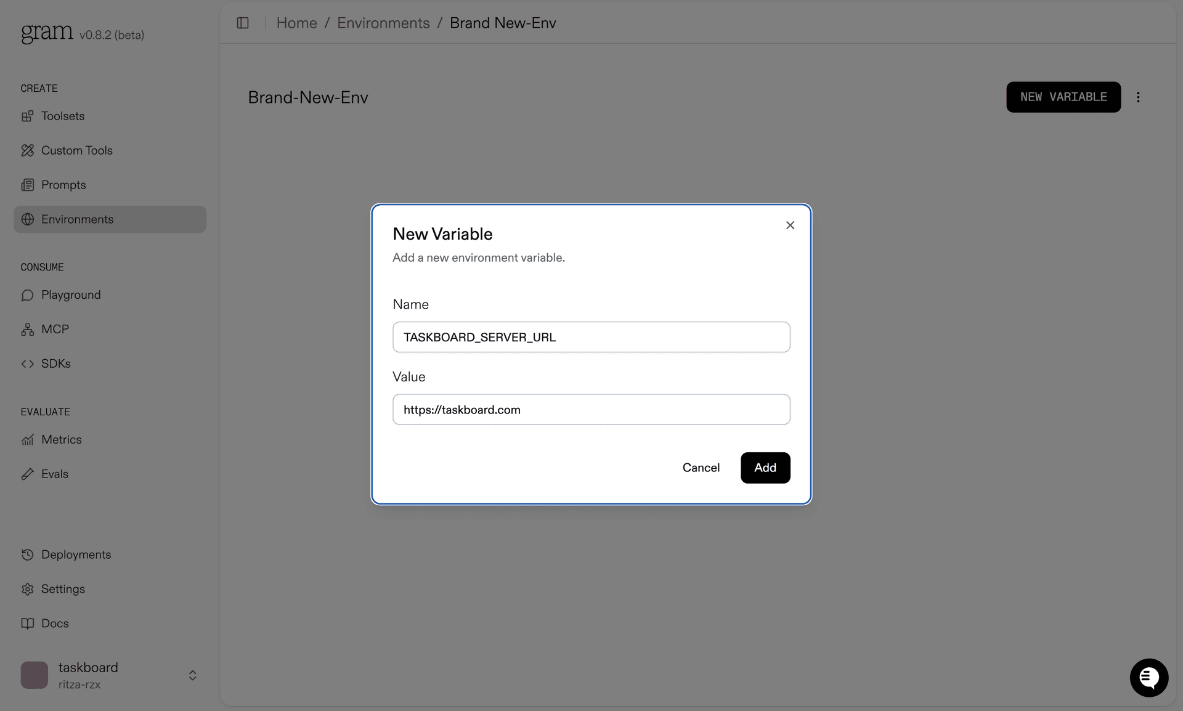Cancel the New Variable dialog
The image size is (1183, 711).
click(701, 468)
